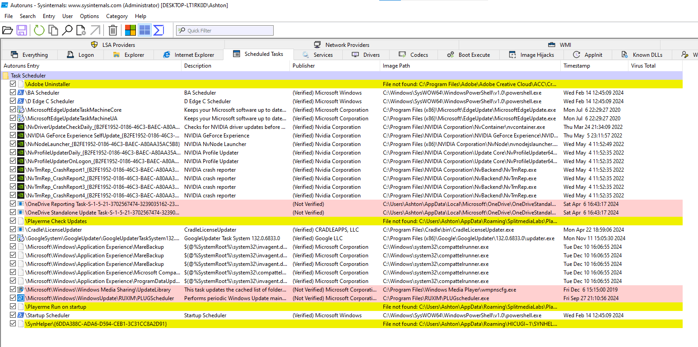Viewport: 698px width, 347px height.
Task: Click the GoogleUpdaterTaskSystem entry icon
Action: tap(21, 238)
